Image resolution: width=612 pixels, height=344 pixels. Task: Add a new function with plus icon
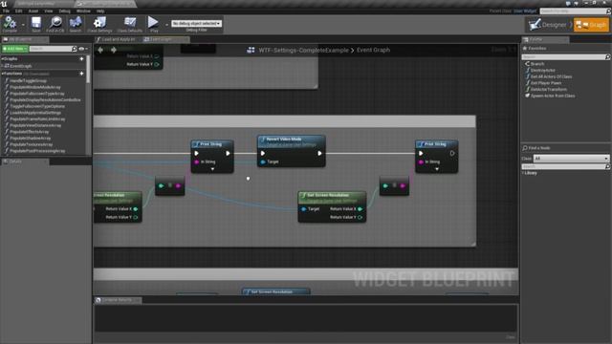coord(81,74)
